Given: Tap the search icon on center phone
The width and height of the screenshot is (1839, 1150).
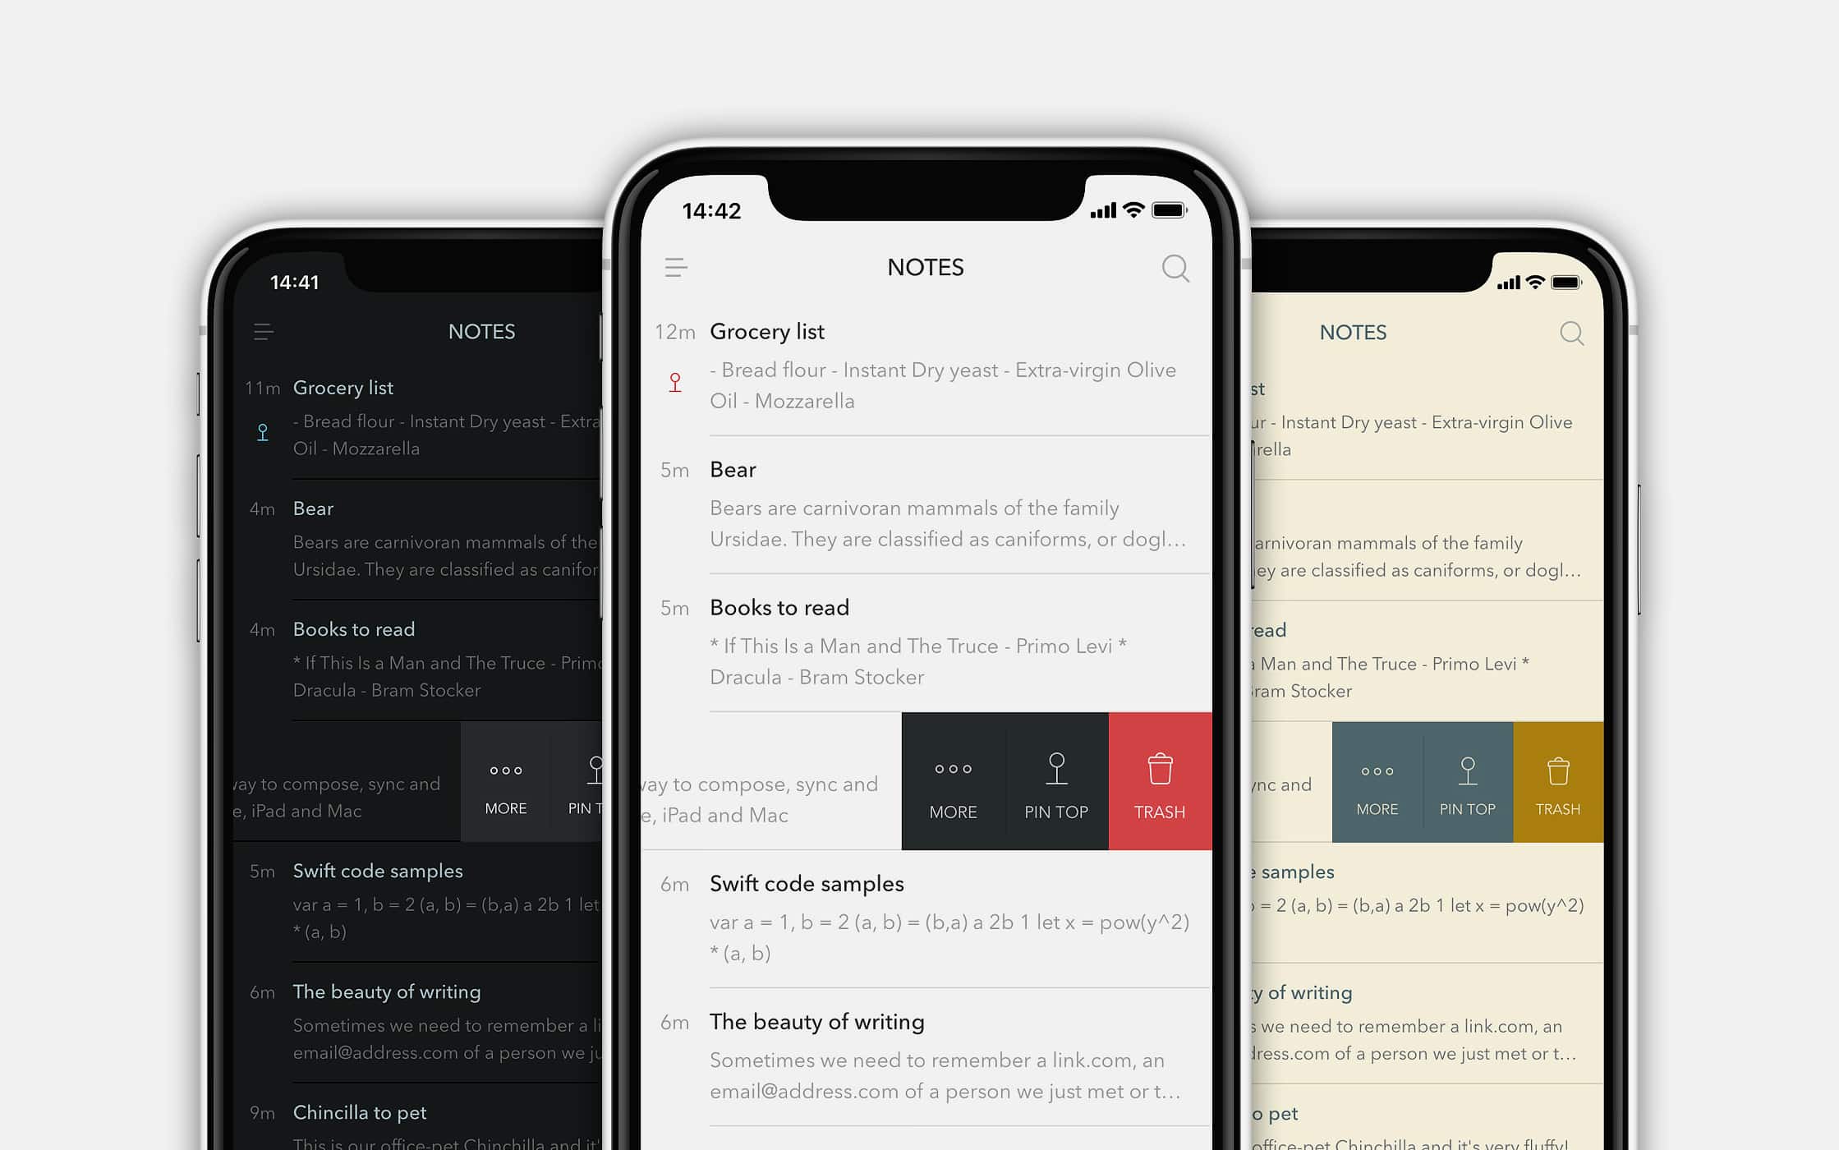Looking at the screenshot, I should click(x=1174, y=268).
